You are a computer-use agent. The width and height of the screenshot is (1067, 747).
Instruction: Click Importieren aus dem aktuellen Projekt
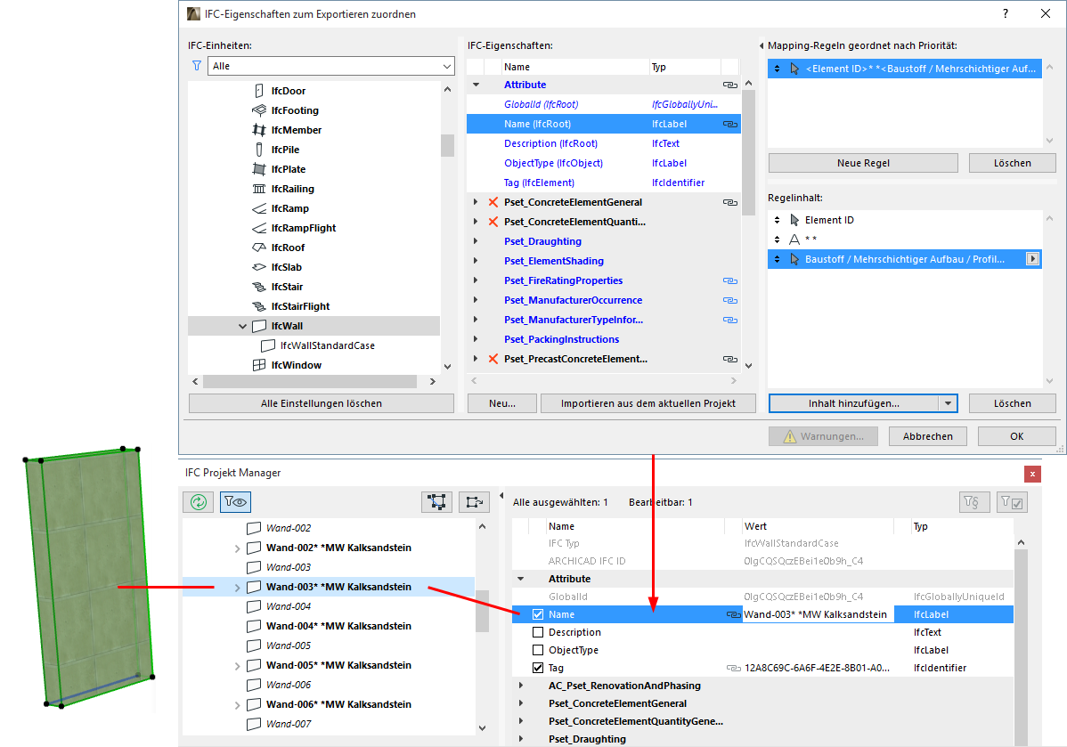click(x=648, y=403)
